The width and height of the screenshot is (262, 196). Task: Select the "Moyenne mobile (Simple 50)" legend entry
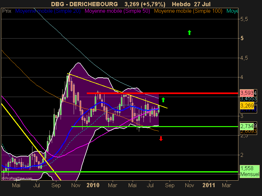click(x=117, y=11)
